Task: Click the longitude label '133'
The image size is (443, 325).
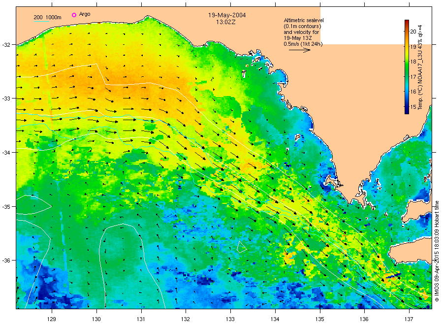Action: (x=230, y=320)
